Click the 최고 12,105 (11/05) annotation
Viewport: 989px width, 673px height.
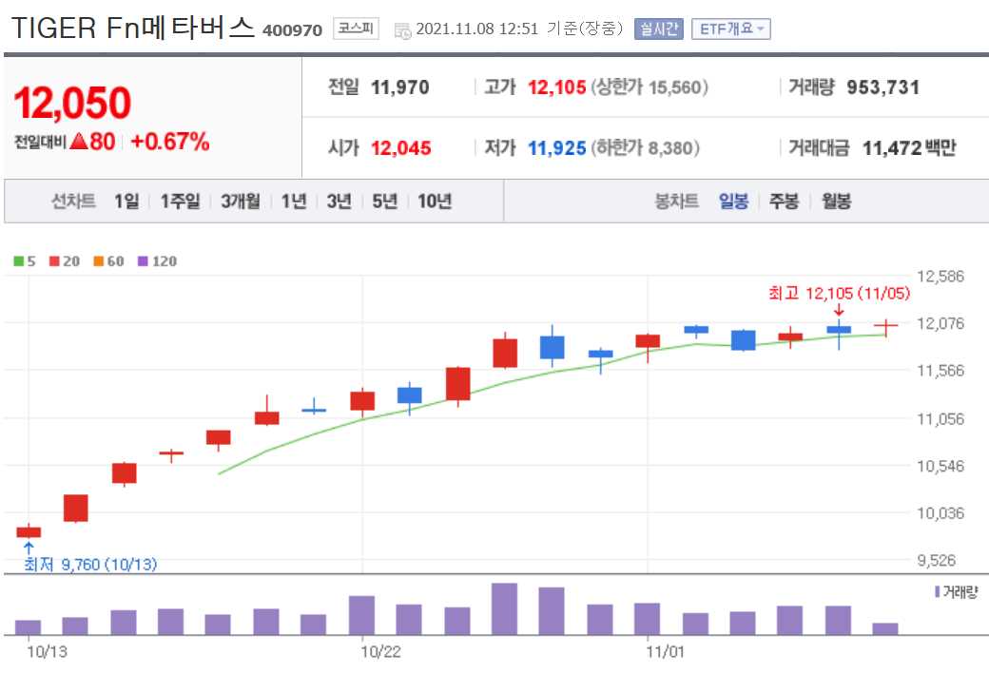pos(839,293)
